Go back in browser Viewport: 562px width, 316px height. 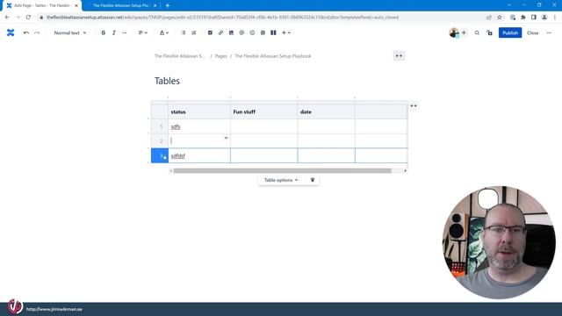(7, 18)
